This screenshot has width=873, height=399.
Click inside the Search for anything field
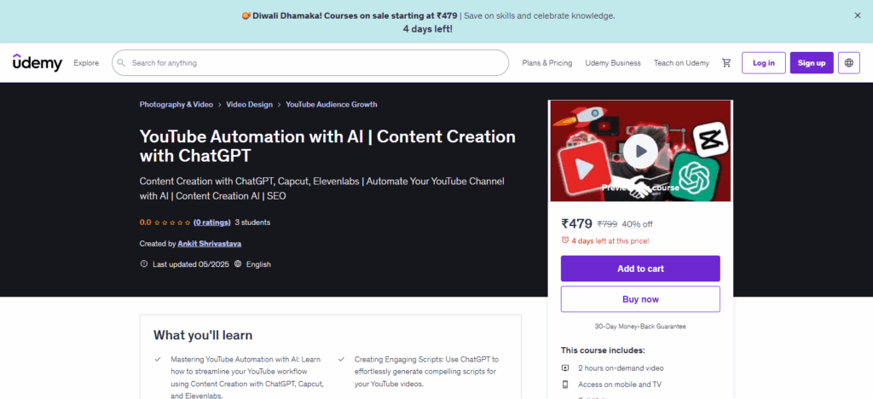(x=315, y=63)
